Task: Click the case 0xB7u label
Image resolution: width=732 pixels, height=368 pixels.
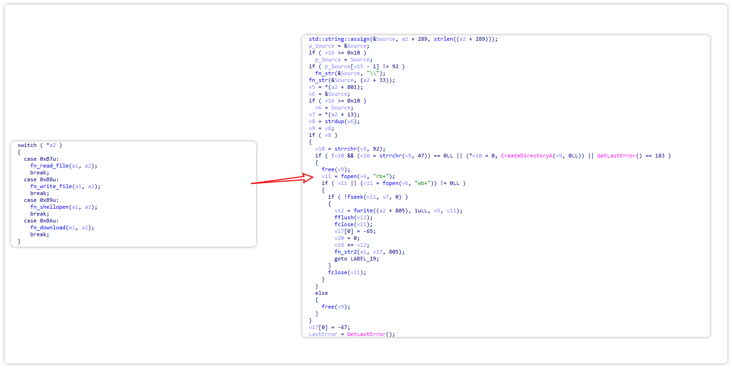Action: [41, 159]
